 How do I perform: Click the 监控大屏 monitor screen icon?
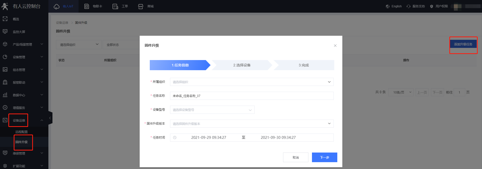click(x=5, y=31)
